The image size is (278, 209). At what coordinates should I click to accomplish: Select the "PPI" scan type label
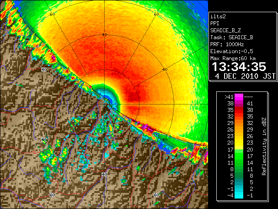click(215, 24)
